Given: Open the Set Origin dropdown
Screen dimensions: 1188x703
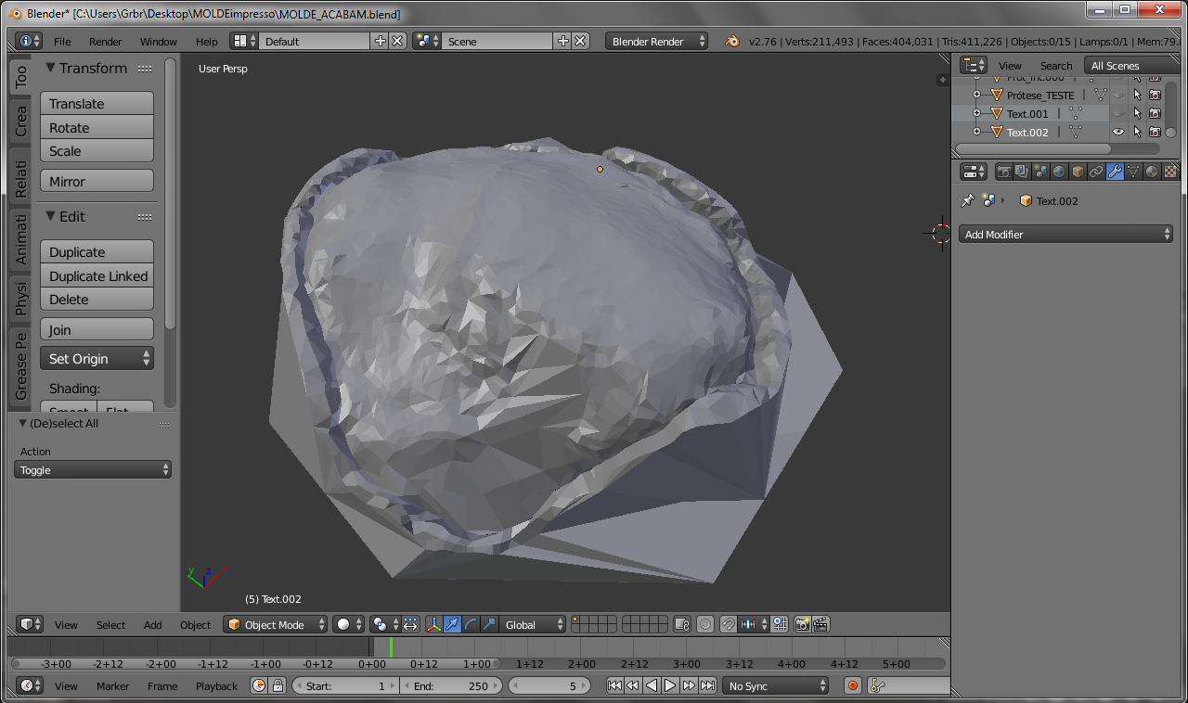Looking at the screenshot, I should click(97, 358).
